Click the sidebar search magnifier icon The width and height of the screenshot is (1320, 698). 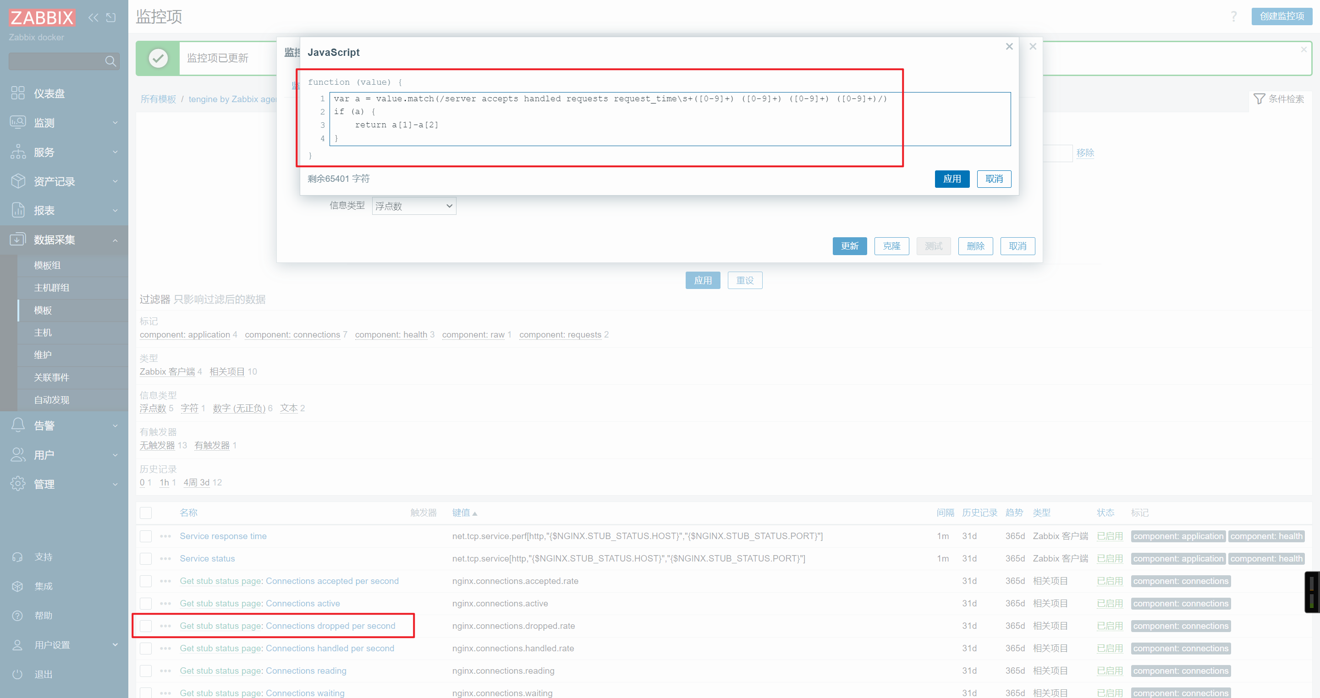tap(110, 61)
